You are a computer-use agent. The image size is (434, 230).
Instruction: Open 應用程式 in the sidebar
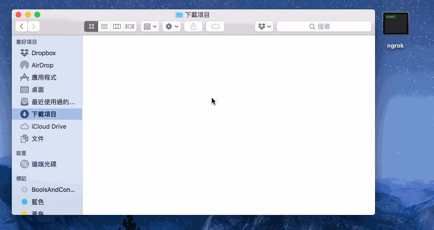pos(47,77)
